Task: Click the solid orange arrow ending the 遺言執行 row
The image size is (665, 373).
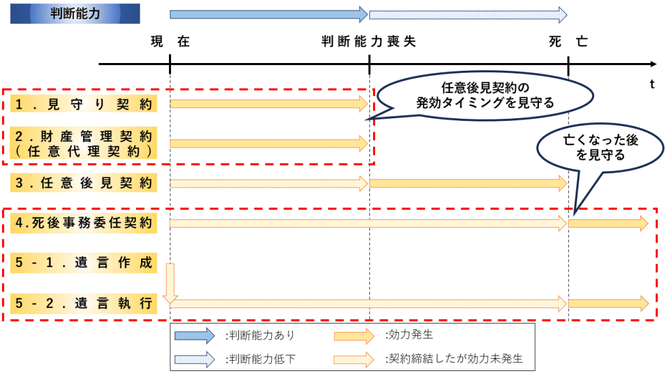Action: pyautogui.click(x=608, y=303)
